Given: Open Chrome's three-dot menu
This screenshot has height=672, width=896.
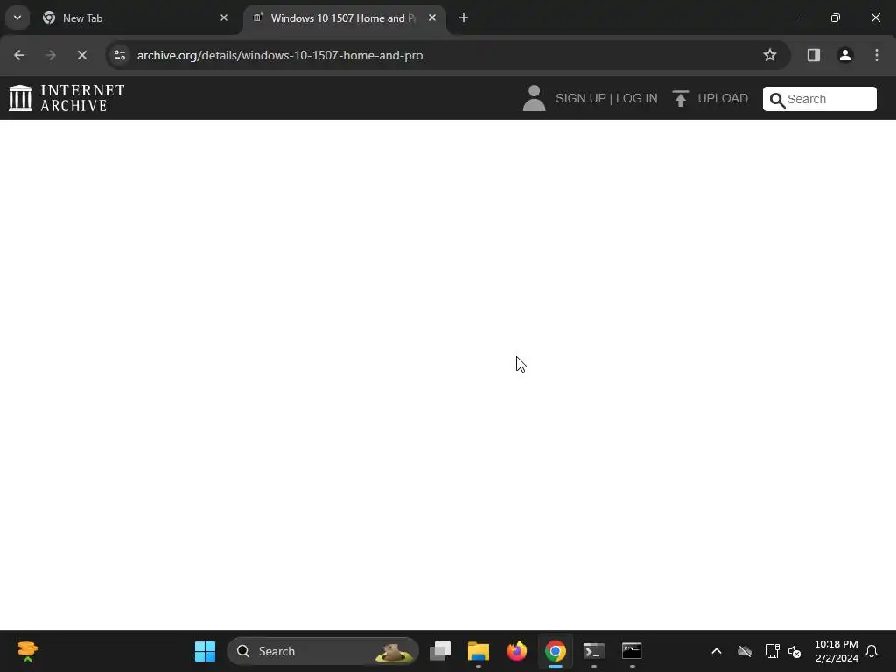Looking at the screenshot, I should [876, 55].
